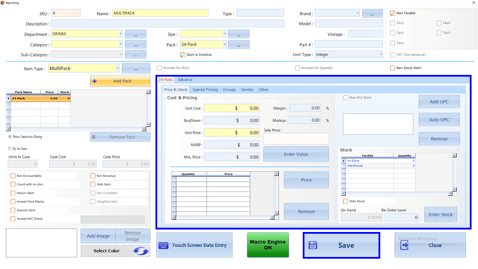This screenshot has width=478, height=269.
Task: Click the Item Entry app icon in title bar
Action: click(x=3, y=3)
